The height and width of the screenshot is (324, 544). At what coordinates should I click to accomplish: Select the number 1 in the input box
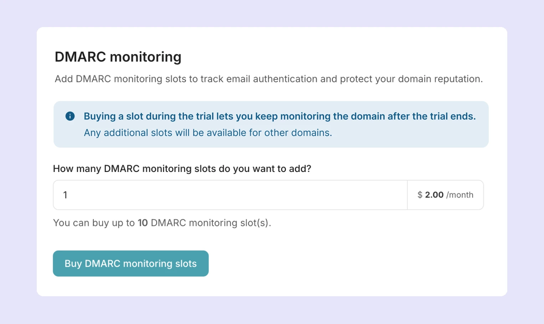(x=65, y=195)
